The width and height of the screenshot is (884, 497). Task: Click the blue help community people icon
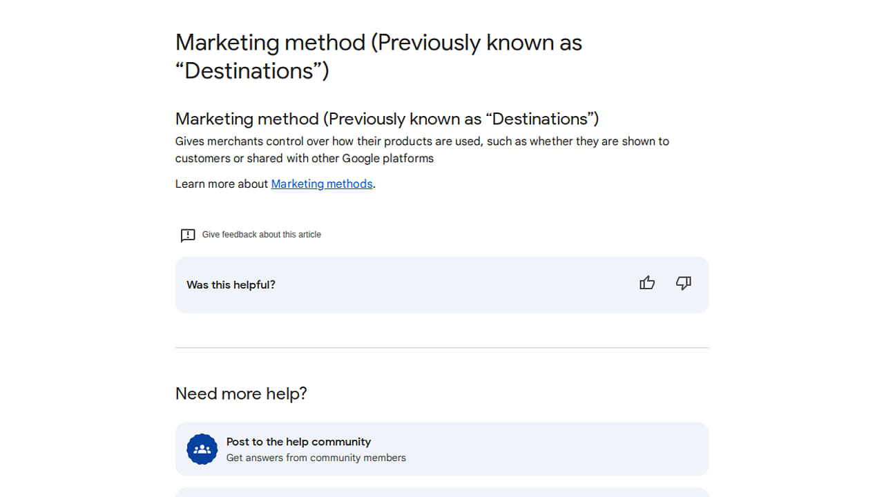202,449
